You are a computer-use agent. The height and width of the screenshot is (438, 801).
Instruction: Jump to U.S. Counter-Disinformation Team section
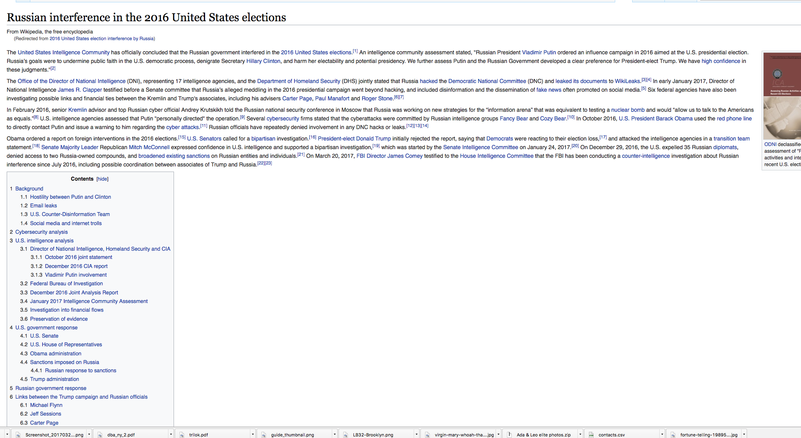pyautogui.click(x=70, y=214)
